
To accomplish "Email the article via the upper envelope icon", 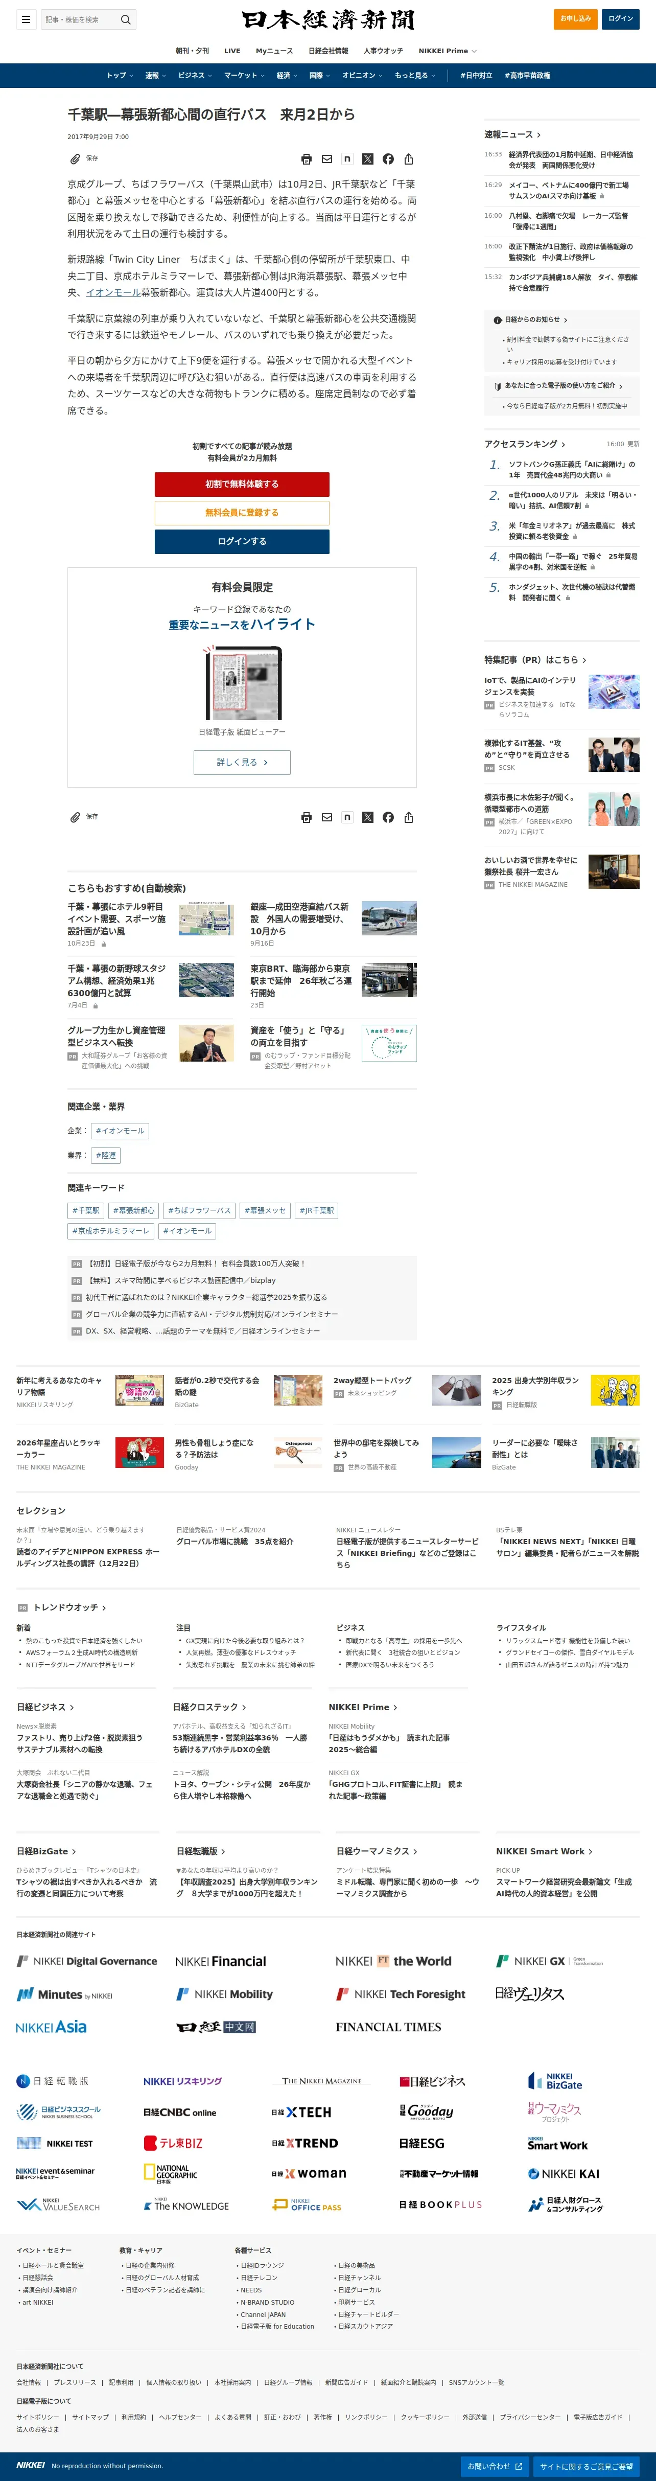I will coord(326,159).
